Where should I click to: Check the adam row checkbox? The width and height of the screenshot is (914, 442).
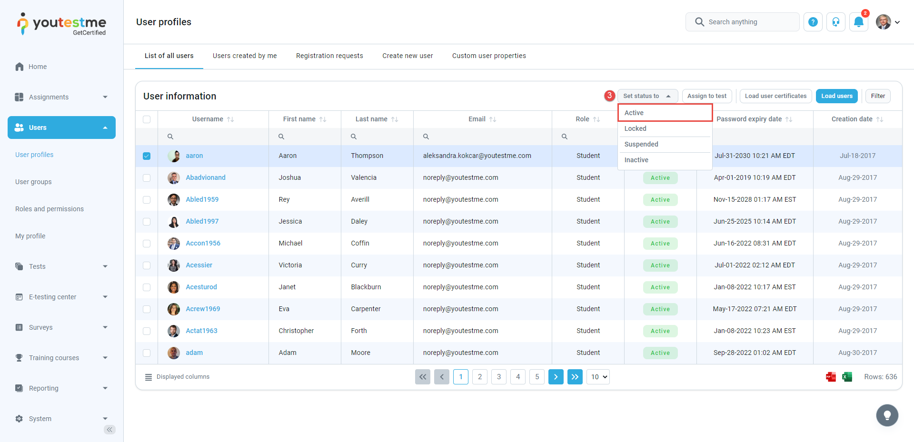[x=147, y=353]
